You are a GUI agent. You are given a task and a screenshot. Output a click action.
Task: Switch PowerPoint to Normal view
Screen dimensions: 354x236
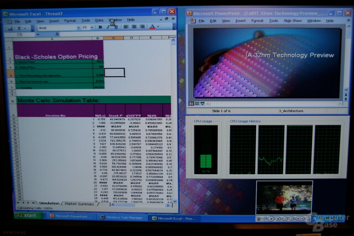click(191, 103)
